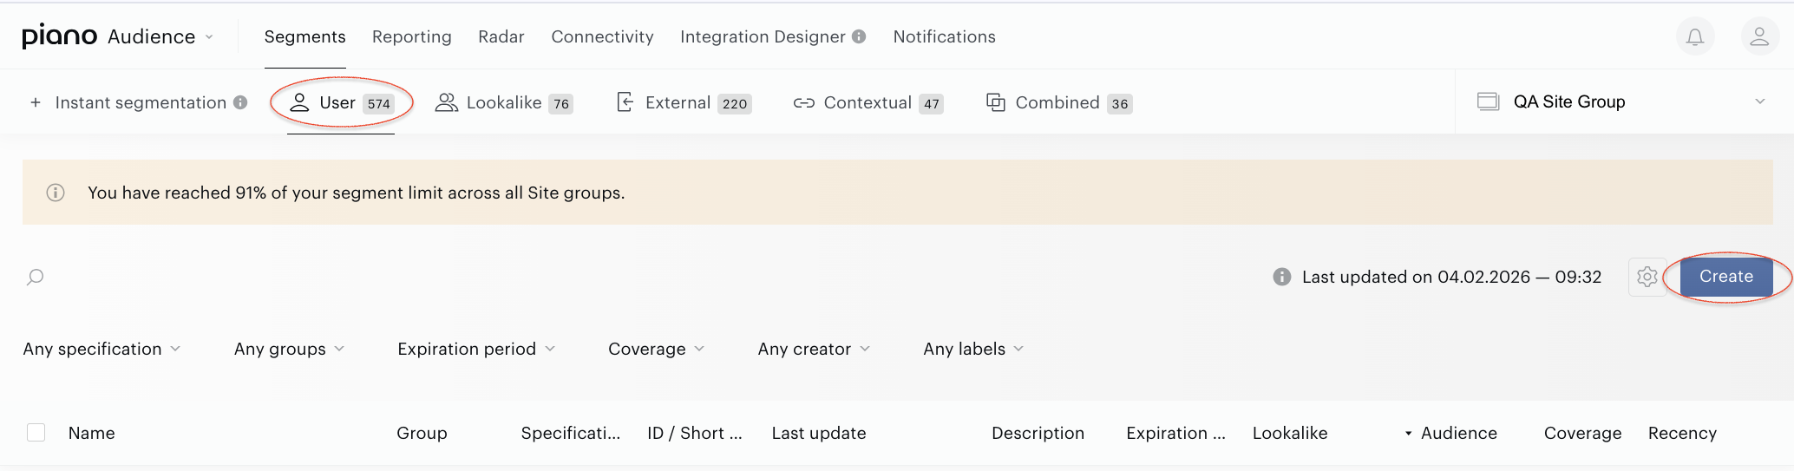Open table settings gear icon
1794x471 pixels.
[1647, 277]
